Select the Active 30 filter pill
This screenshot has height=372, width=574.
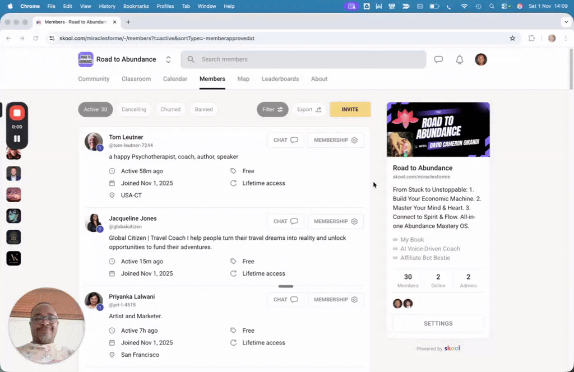tap(95, 109)
